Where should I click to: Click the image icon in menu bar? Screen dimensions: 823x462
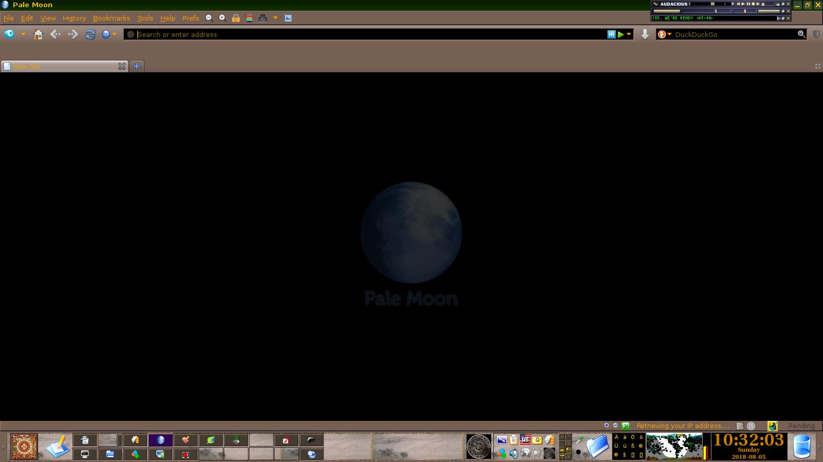click(288, 18)
